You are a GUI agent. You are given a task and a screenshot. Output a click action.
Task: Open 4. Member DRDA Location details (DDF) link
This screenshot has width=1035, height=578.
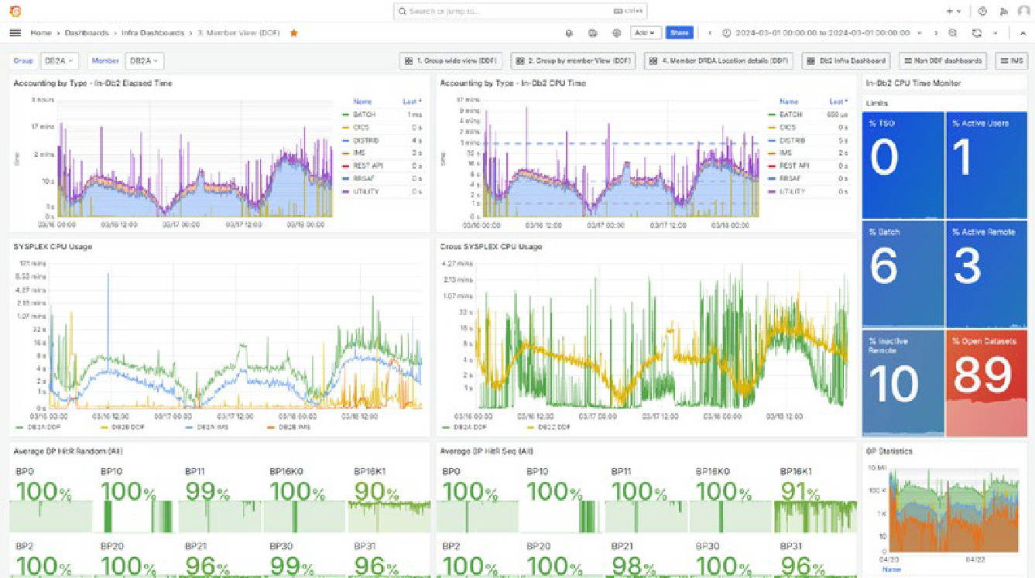(718, 61)
